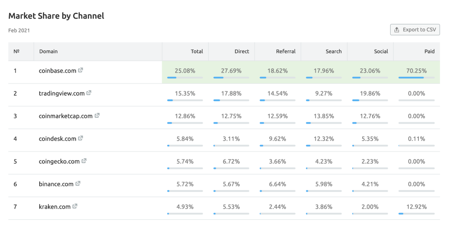Viewport: 450px width, 225px height.
Task: Click the coinbase.com domain link
Action: pyautogui.click(x=57, y=71)
